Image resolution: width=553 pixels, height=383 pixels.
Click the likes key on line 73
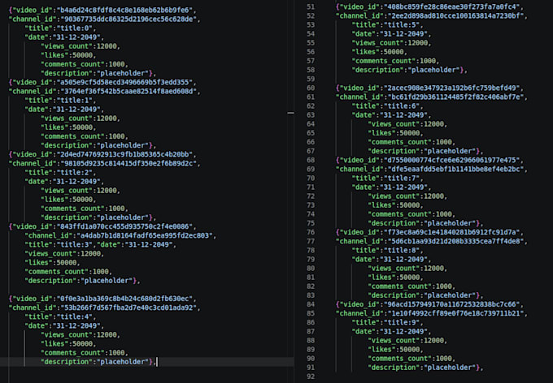(381, 205)
